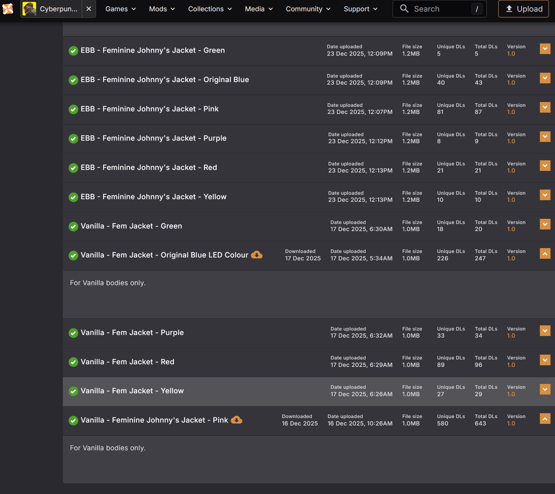Collapse the Vanilla Johnny's Jacket Pink row
This screenshot has width=555, height=494.
point(545,419)
